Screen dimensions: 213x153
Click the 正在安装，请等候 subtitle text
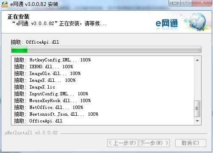(x=59, y=23)
